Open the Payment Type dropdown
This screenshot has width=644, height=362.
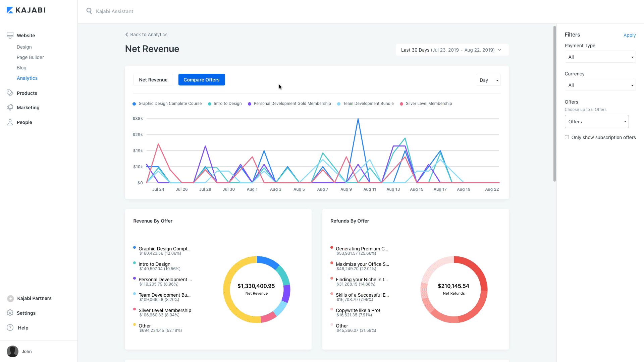(600, 57)
